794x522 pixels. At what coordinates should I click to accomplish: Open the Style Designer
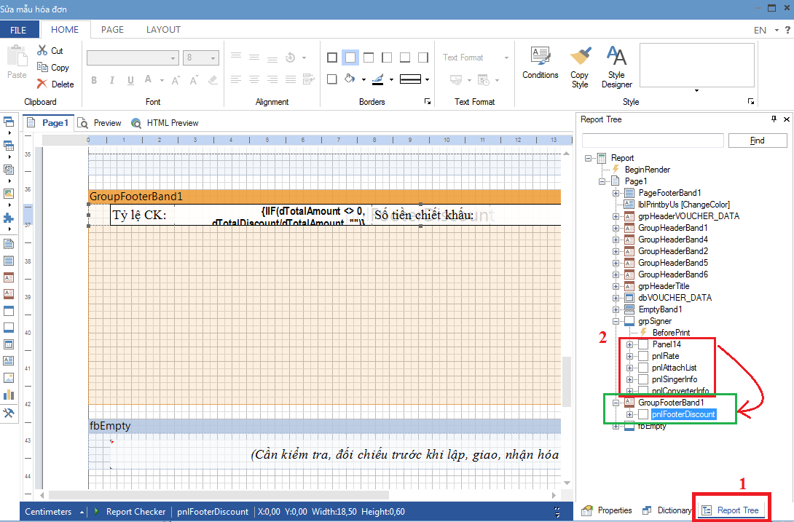click(617, 67)
